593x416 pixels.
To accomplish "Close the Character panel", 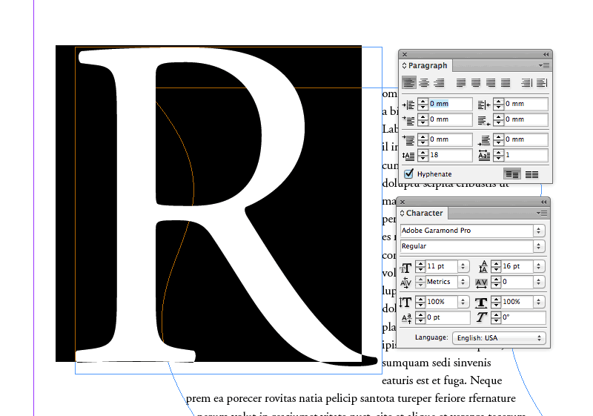I will 402,202.
